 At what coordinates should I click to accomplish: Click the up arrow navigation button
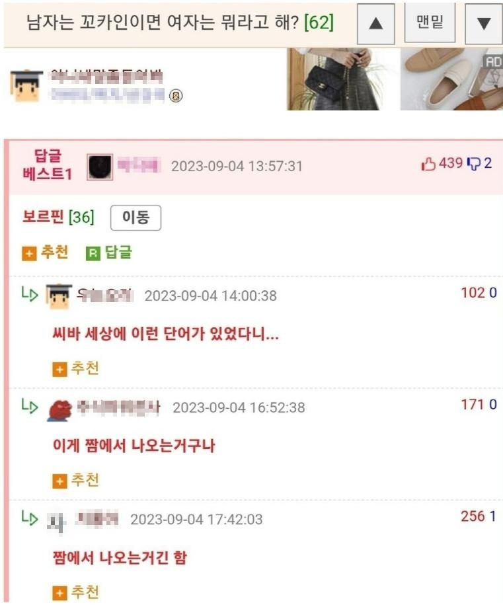(375, 24)
